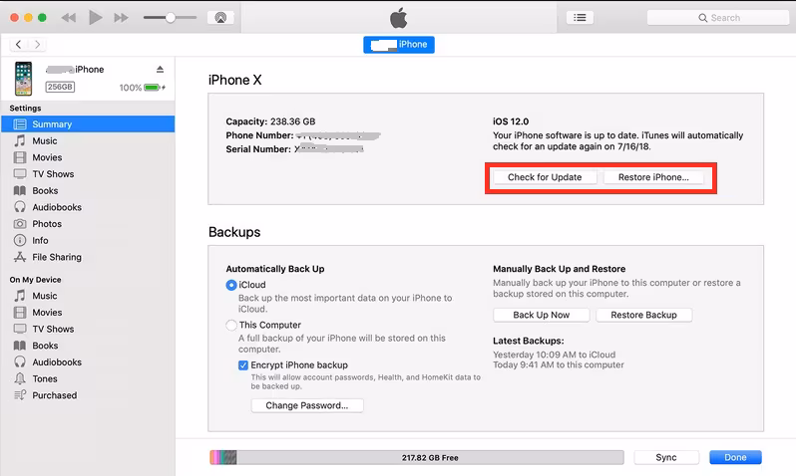Viewport: 796px width, 476px height.
Task: Click the iOS 12.0 version text
Action: tap(511, 121)
